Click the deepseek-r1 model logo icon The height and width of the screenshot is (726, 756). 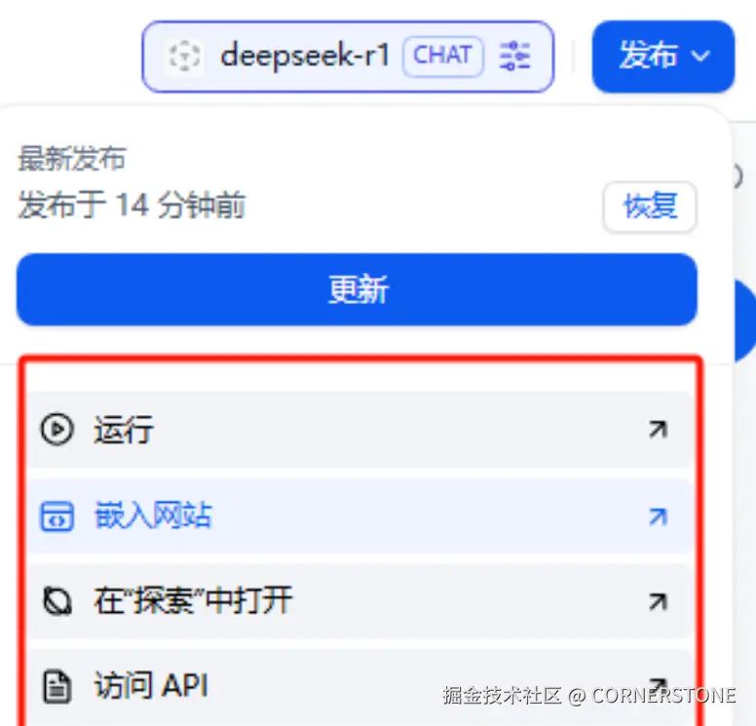[x=185, y=57]
